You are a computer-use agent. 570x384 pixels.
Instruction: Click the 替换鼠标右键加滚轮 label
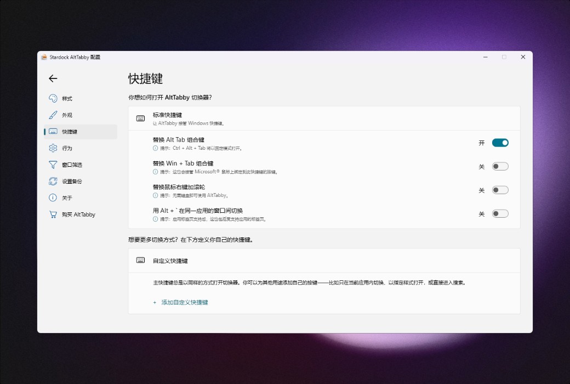point(179,187)
